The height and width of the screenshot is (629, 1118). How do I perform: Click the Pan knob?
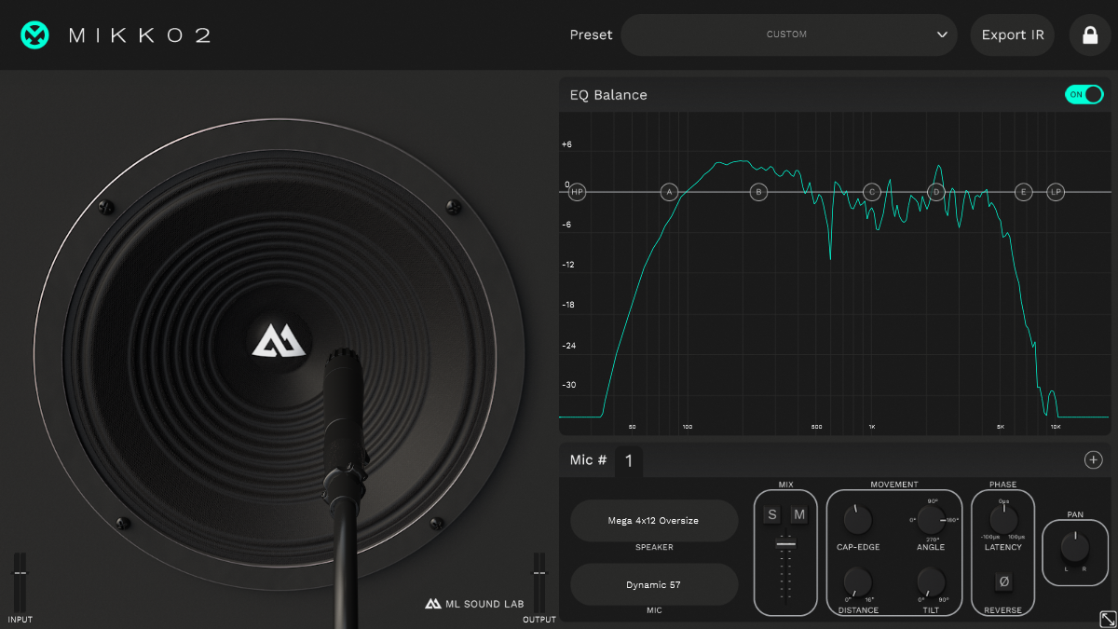[x=1075, y=546]
